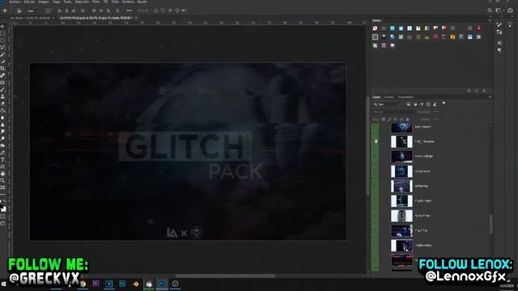Click the share icon at top right
This screenshot has width=518, height=291.
tap(511, 11)
